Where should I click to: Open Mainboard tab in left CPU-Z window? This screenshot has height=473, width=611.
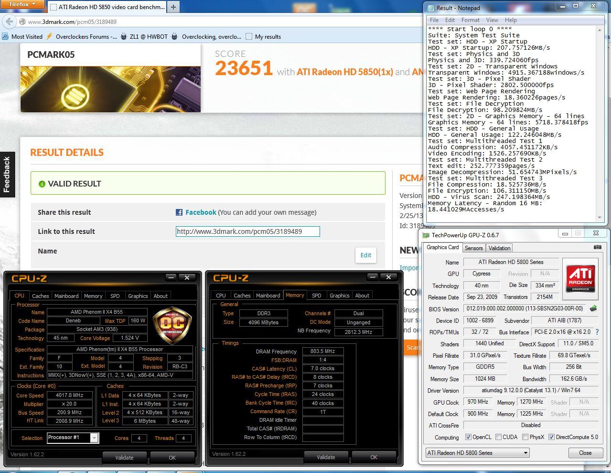pyautogui.click(x=66, y=296)
